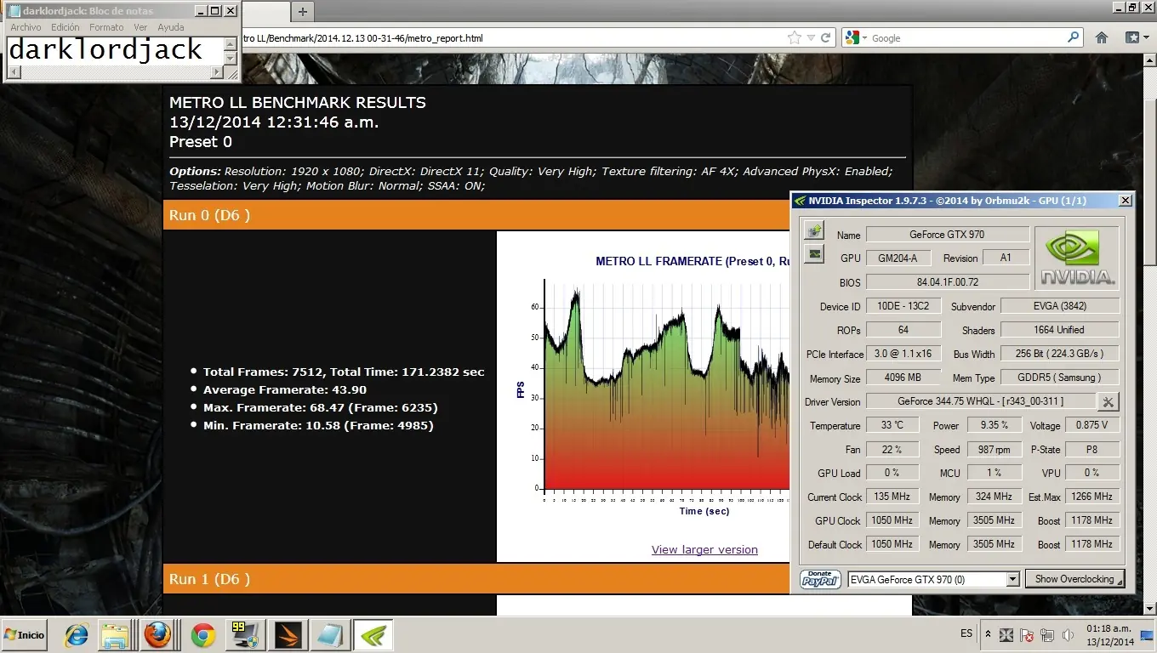
Task: Click the Memory Size value 4096 MB
Action: (x=903, y=378)
